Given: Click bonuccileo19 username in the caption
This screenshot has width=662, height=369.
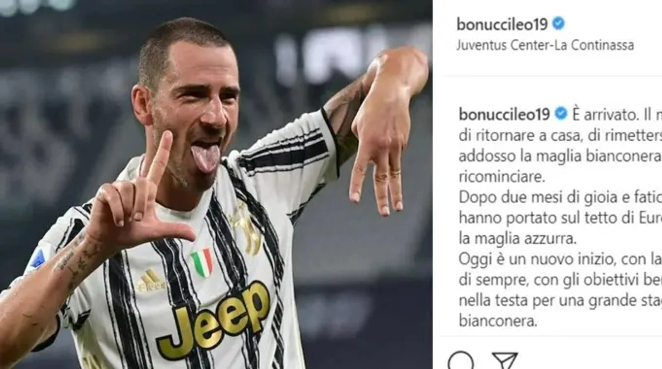Looking at the screenshot, I should point(504,114).
